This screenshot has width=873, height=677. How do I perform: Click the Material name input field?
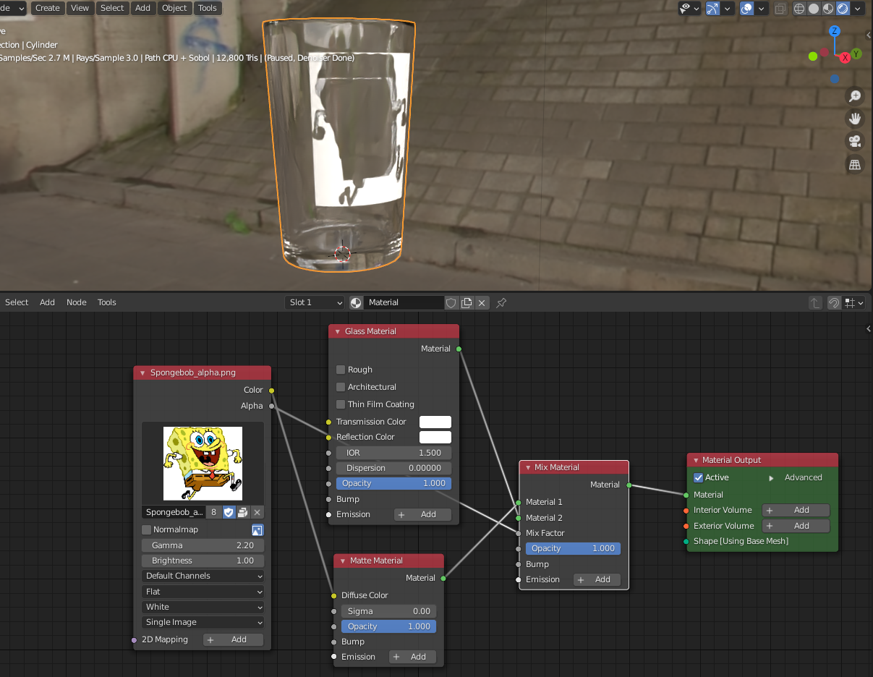pos(404,302)
